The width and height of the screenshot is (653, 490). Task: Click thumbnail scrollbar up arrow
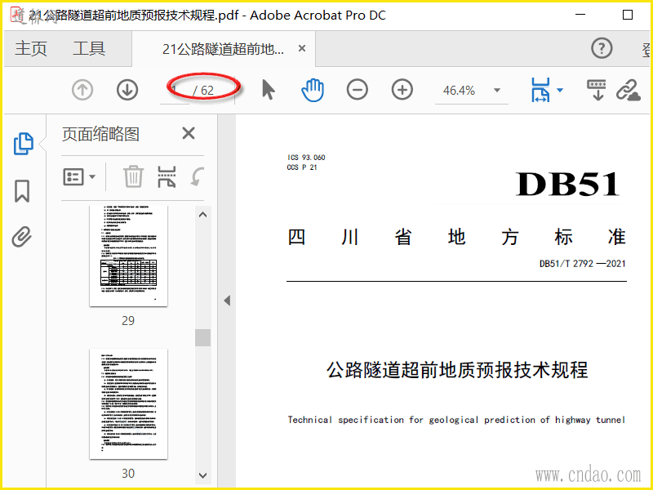(x=202, y=215)
